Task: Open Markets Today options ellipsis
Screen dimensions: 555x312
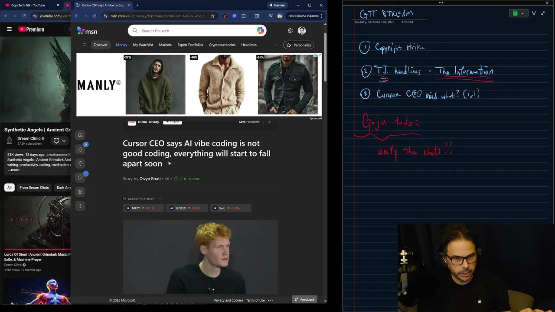Action: point(160,199)
